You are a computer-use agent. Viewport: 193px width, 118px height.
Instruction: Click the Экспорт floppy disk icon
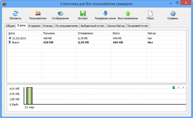tap(83, 13)
